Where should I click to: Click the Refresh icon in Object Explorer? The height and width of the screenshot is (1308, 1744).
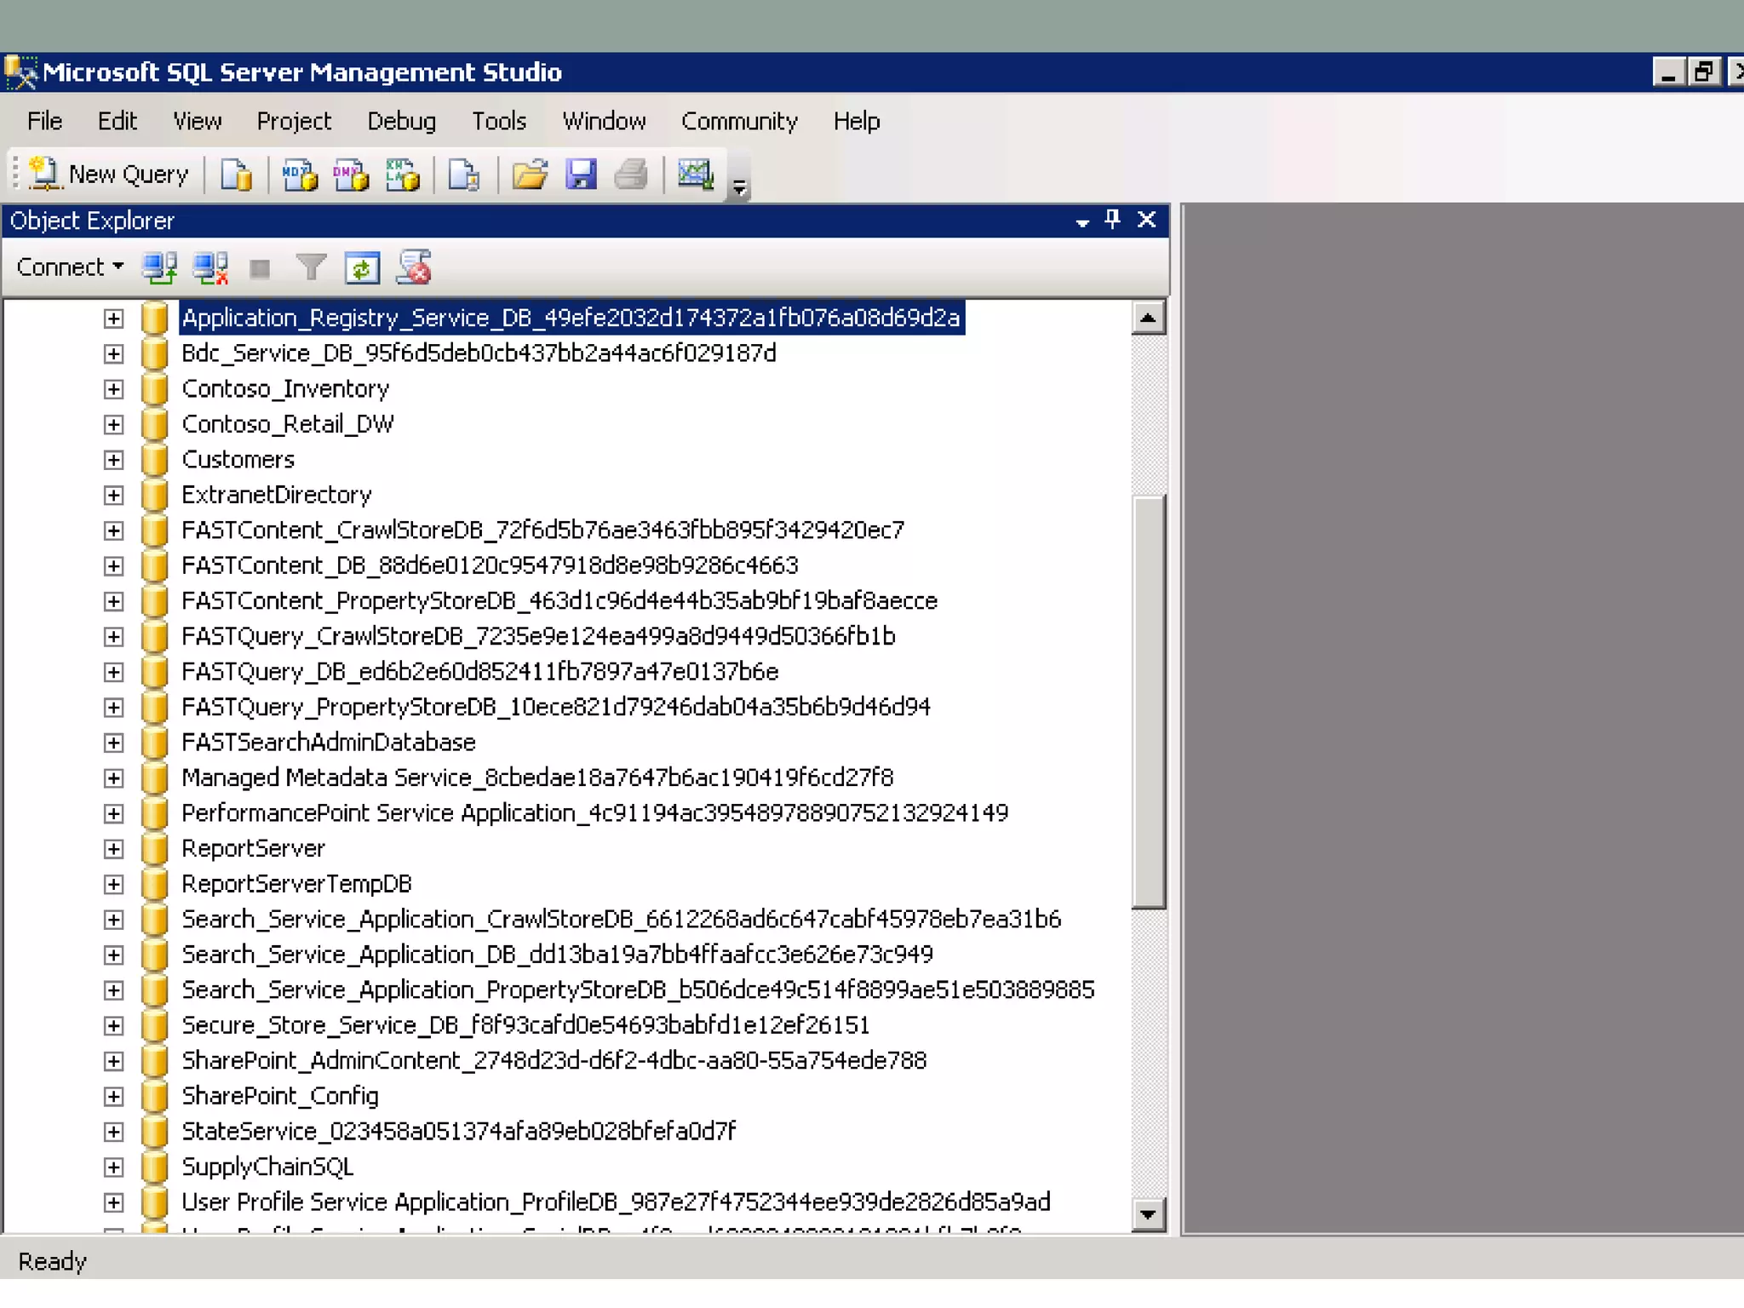tap(362, 268)
